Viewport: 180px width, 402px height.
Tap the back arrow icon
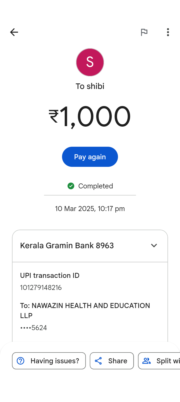coord(14,32)
